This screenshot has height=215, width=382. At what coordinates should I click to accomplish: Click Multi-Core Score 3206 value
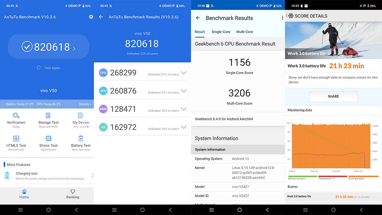click(239, 93)
